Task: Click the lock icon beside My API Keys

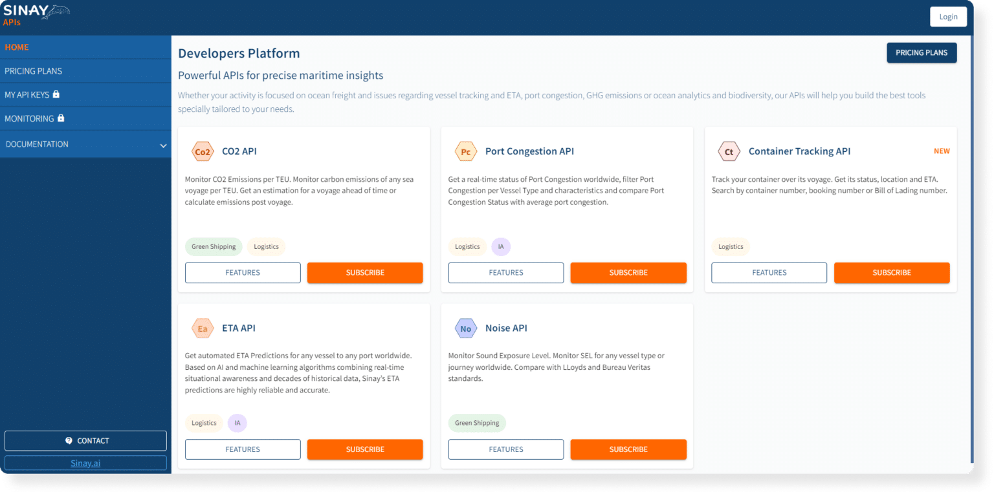Action: (x=56, y=94)
